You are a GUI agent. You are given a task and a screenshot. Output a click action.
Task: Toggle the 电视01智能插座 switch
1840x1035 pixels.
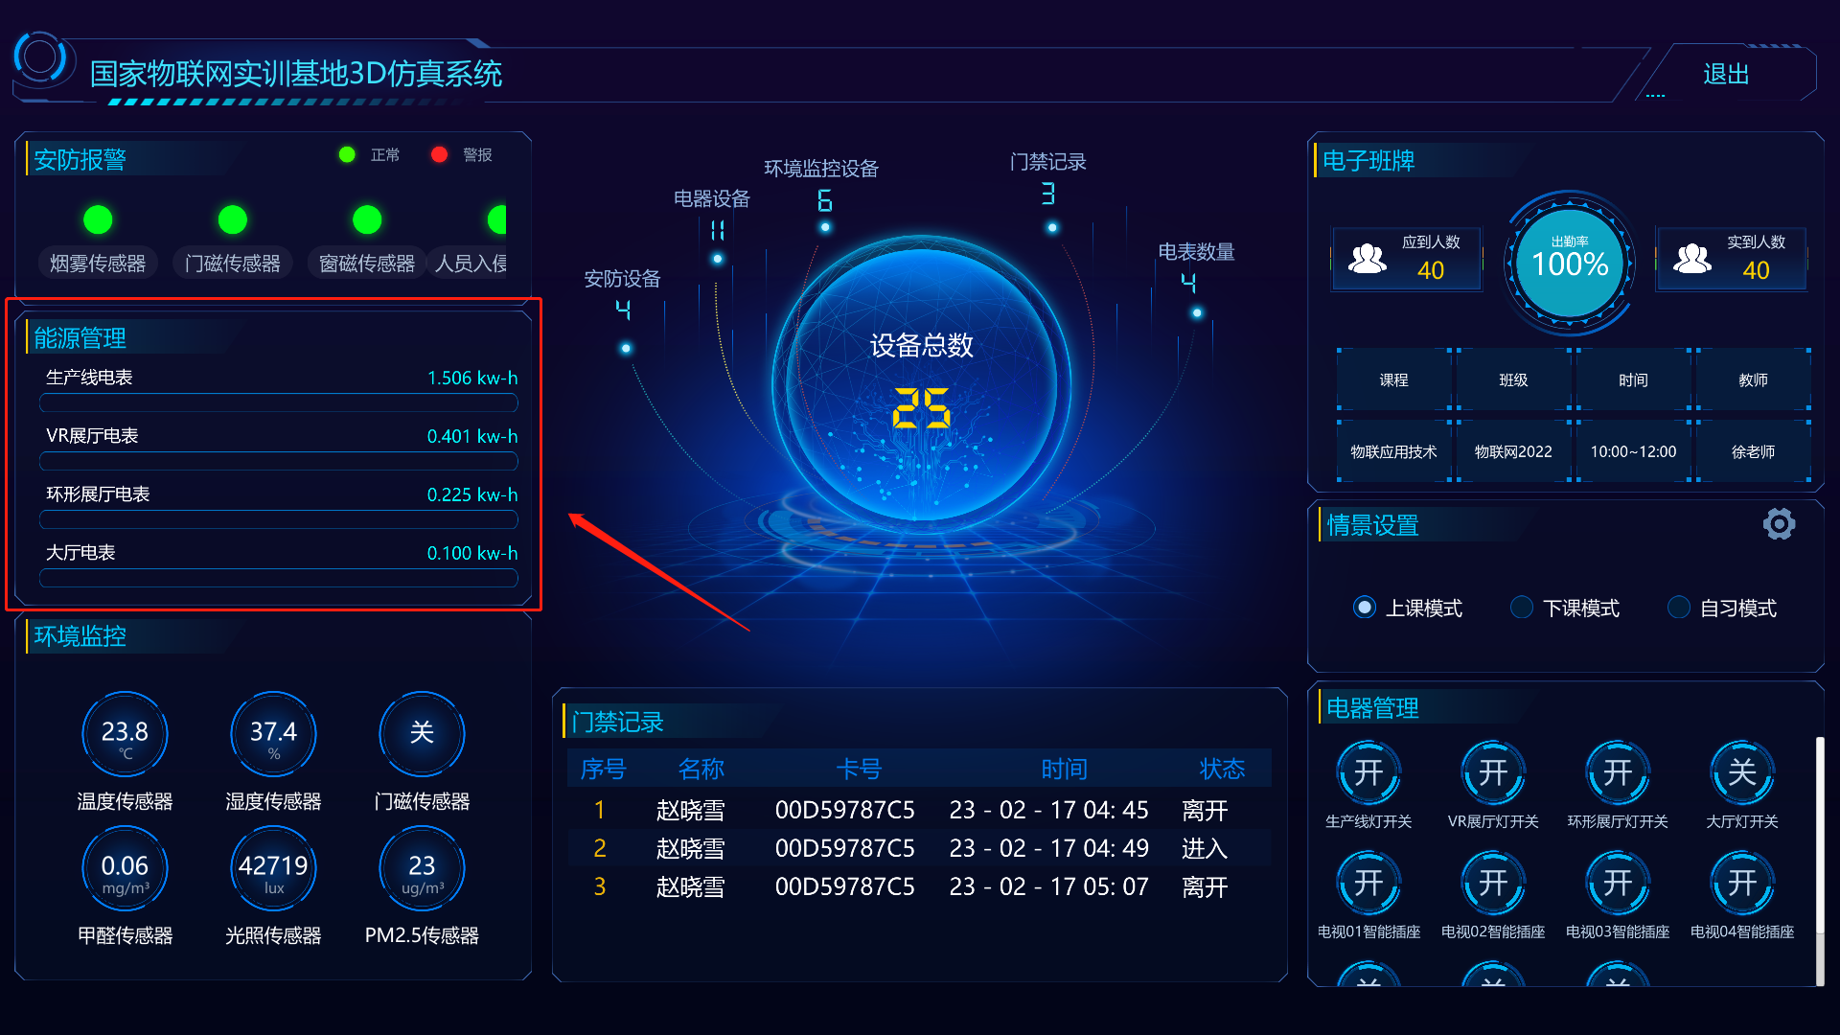pos(1368,883)
